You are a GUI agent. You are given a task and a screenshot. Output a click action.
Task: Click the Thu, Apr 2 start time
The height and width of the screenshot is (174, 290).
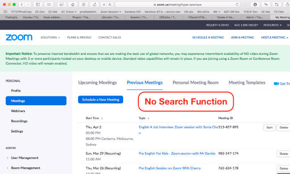pos(93,127)
